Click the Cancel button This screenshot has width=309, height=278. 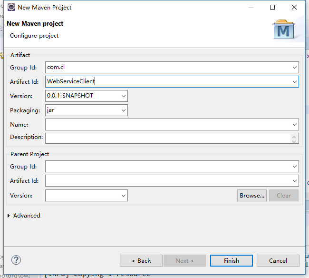[x=278, y=261]
